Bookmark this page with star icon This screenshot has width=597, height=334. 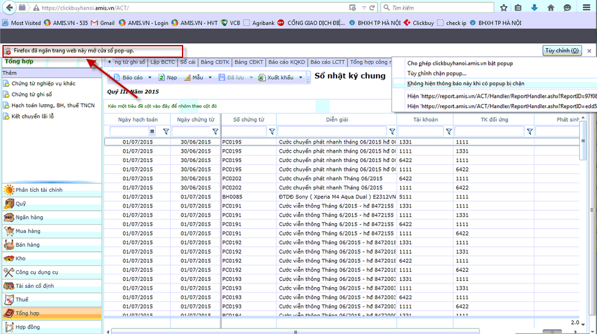pos(504,8)
